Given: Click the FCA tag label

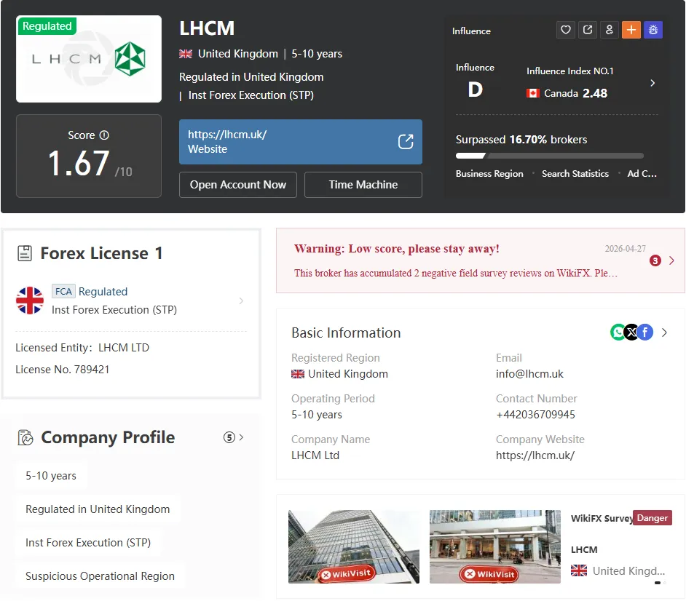Looking at the screenshot, I should tap(63, 291).
